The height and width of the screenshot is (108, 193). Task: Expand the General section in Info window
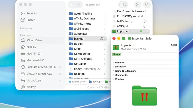point(113,63)
